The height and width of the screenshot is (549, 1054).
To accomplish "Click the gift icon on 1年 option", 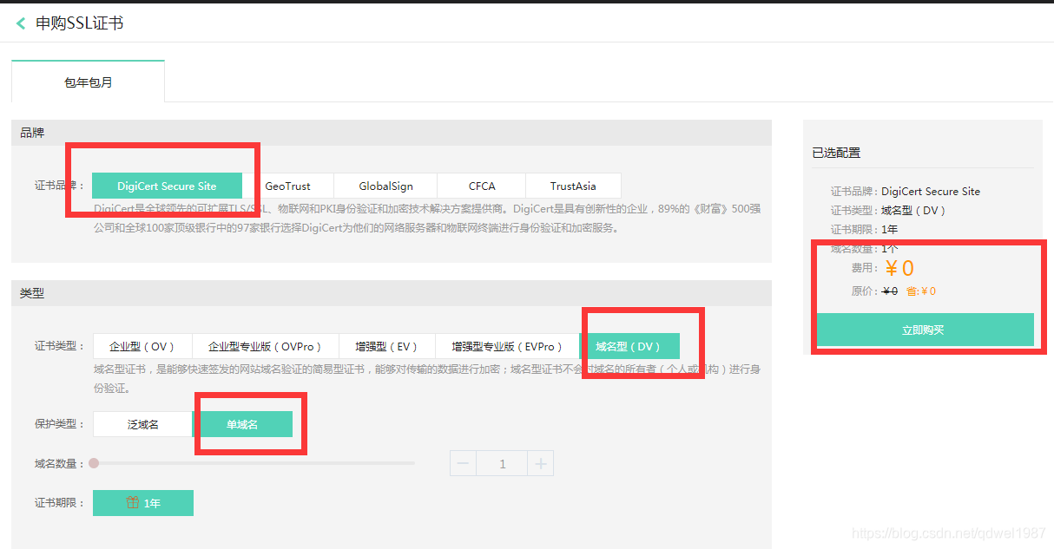I will pos(133,502).
